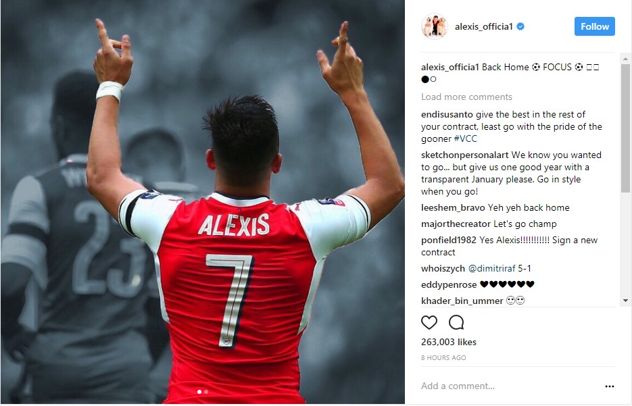
Task: Open the 8 HOURS AGO timestamp
Action: click(443, 357)
